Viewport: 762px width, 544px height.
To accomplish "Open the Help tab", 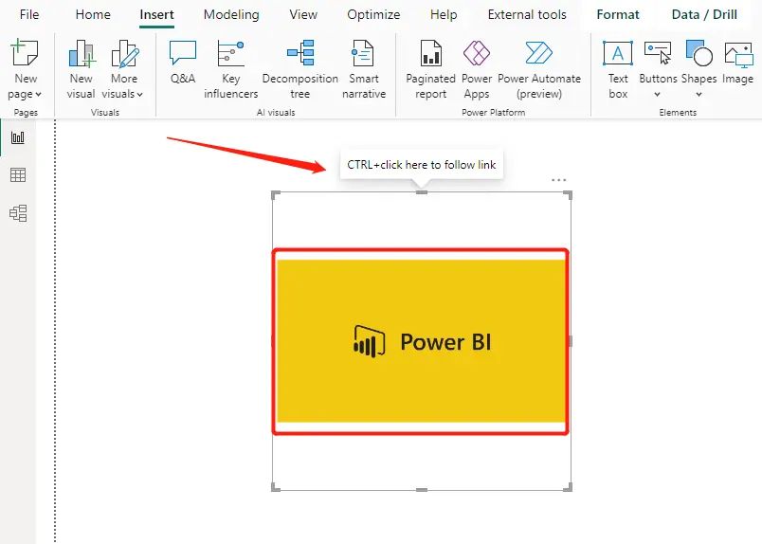I will (x=444, y=14).
